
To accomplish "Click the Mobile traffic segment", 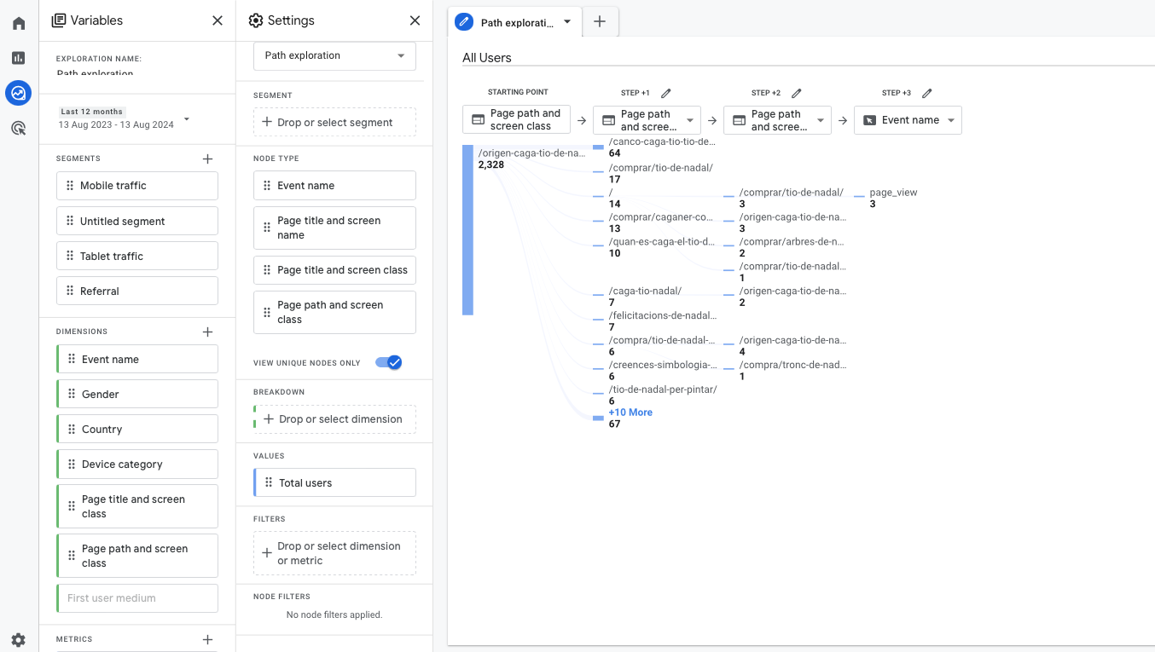I will pos(136,186).
